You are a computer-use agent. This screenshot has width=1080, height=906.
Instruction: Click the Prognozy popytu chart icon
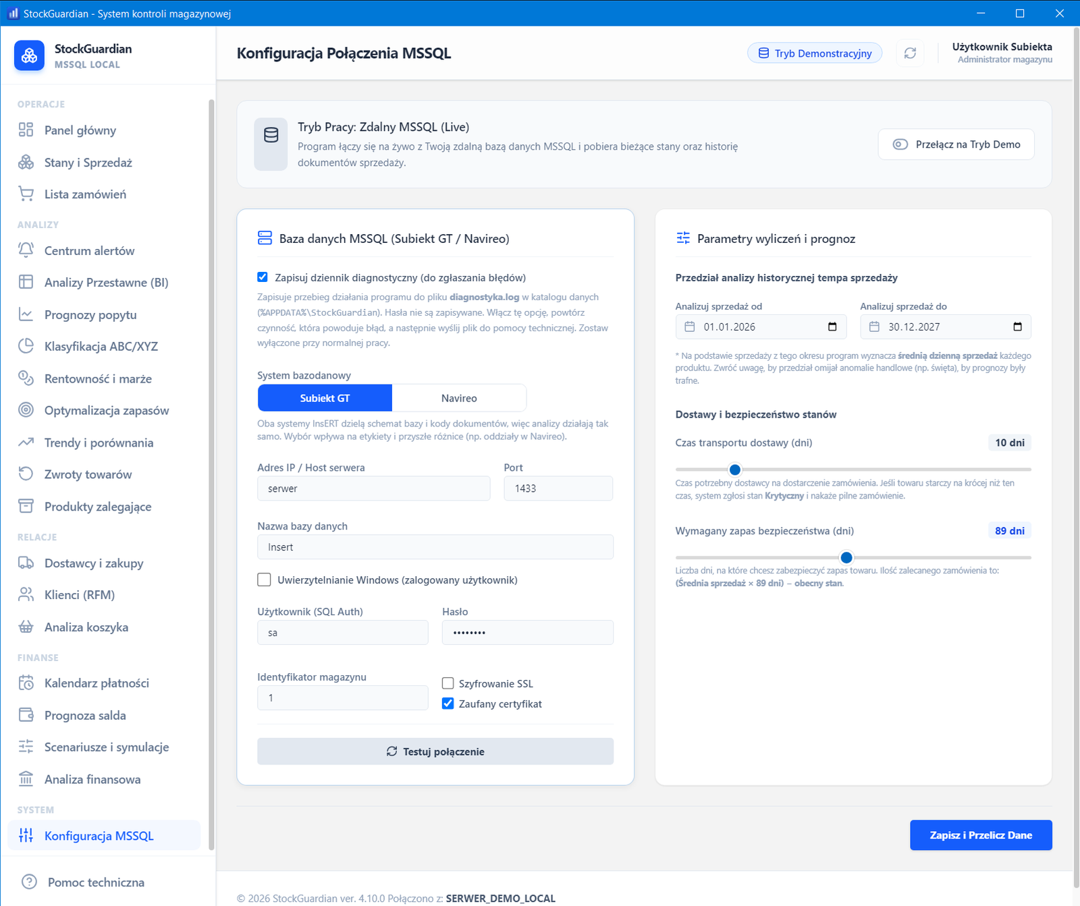tap(26, 314)
